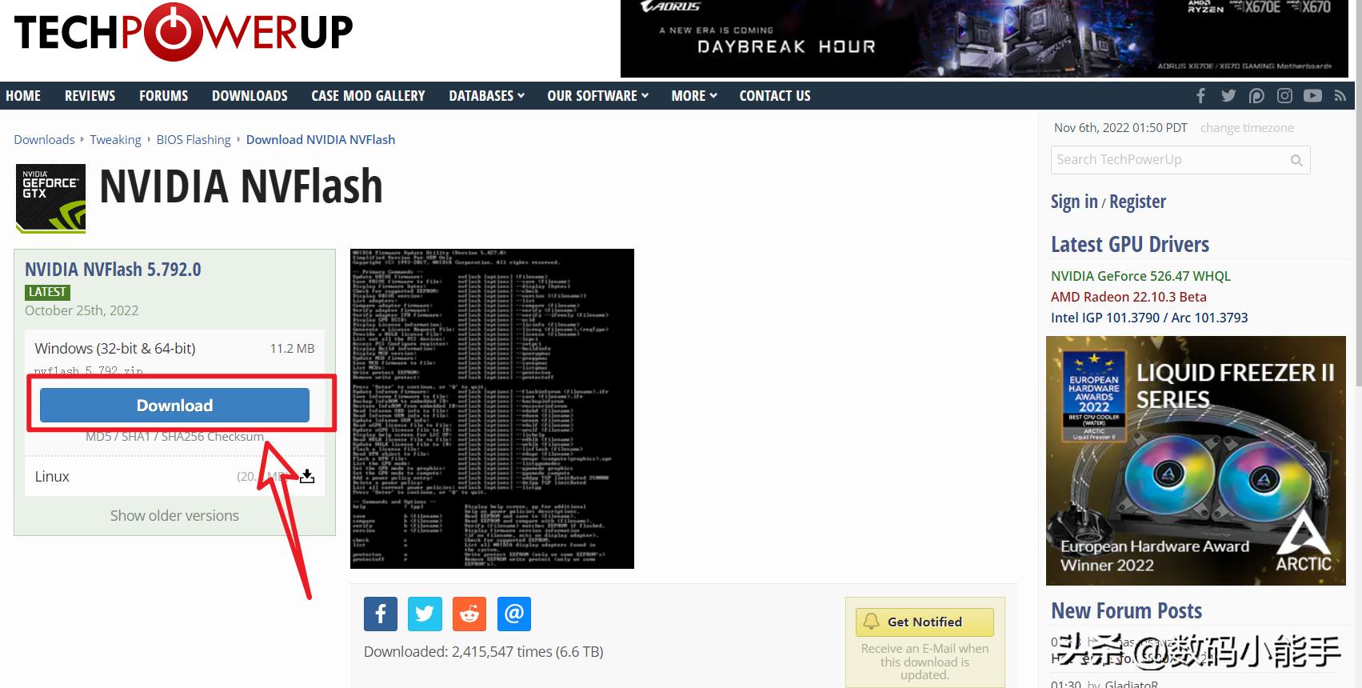Image resolution: width=1362 pixels, height=688 pixels.
Task: Share the page on Twitter
Action: pyautogui.click(x=425, y=614)
